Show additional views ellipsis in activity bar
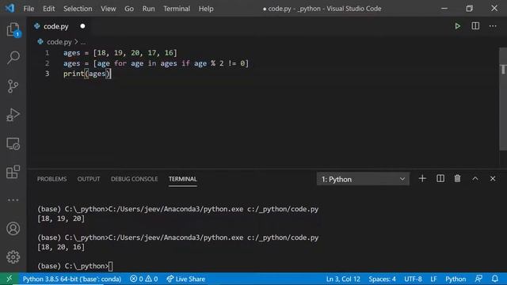The image size is (507, 285). 13,200
